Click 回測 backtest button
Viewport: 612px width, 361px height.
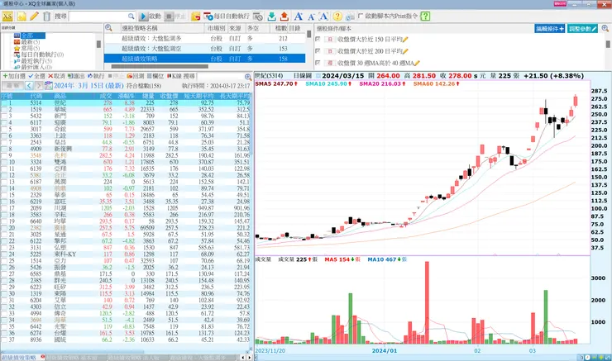coord(136,76)
